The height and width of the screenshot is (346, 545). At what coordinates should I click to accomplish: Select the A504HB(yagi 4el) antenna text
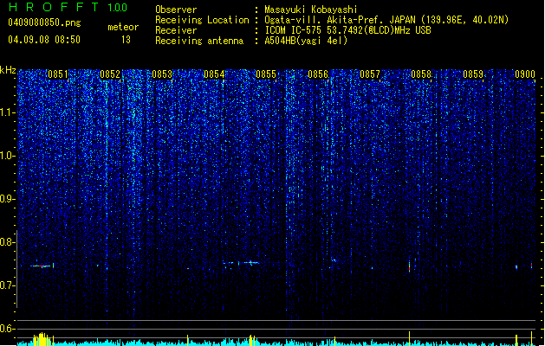coord(306,41)
